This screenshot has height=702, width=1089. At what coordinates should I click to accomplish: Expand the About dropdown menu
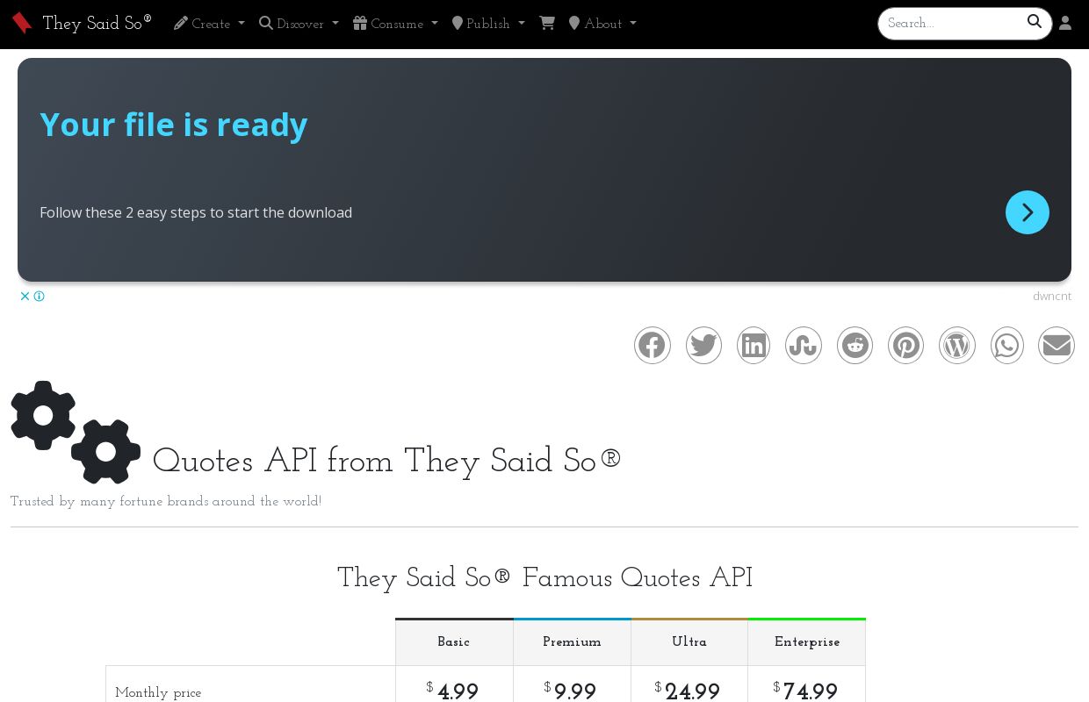[602, 24]
